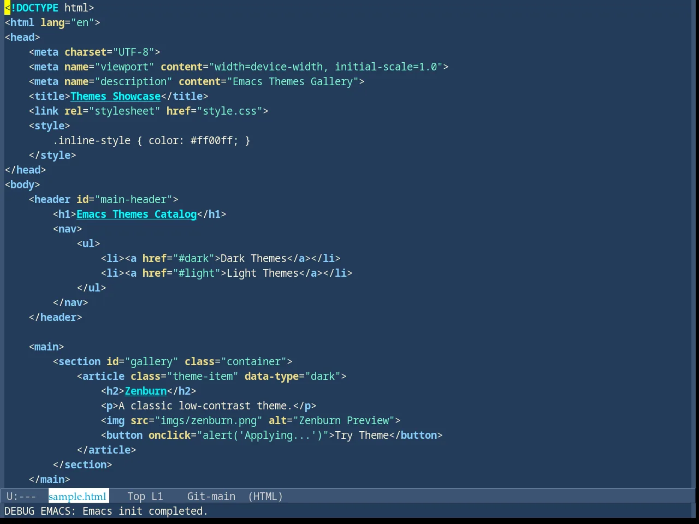Click the data-type attribute name
The image size is (699, 524).
coord(272,376)
